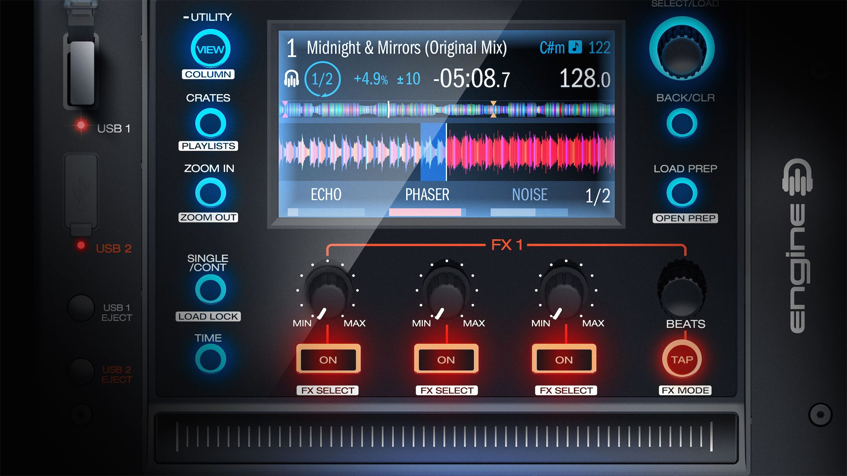847x476 pixels.
Task: Select the NOISE effect slot
Action: click(x=529, y=195)
